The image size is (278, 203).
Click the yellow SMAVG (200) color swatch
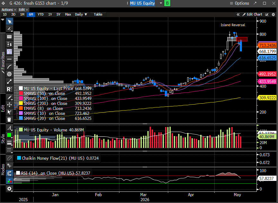(x=21, y=103)
